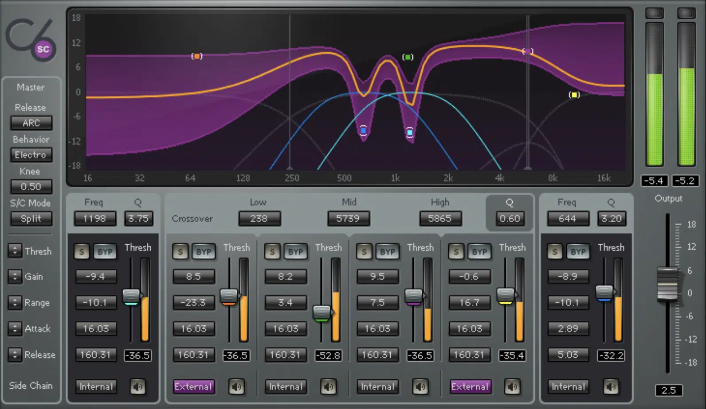Click the speaker icon under the gain 9.5 band

420,387
